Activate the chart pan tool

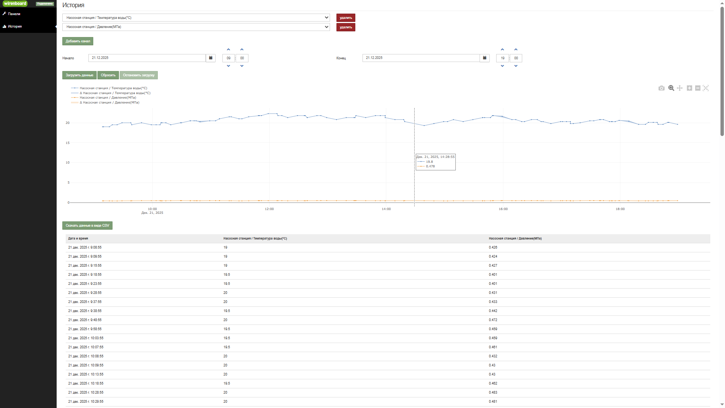pos(680,88)
